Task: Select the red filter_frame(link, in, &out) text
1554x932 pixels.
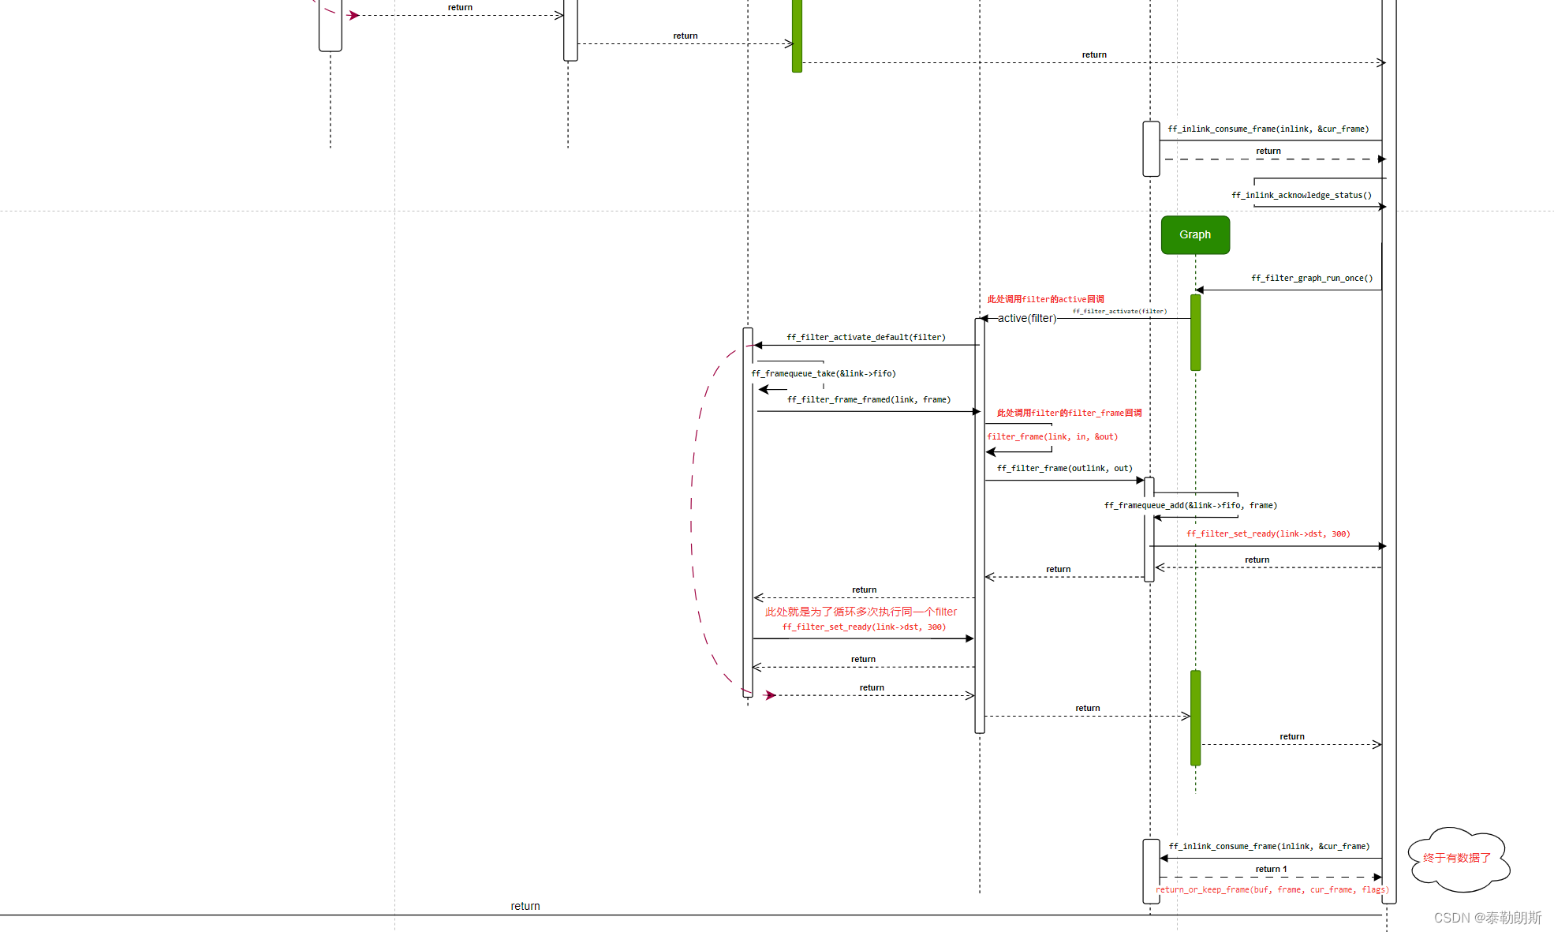Action: click(1052, 437)
